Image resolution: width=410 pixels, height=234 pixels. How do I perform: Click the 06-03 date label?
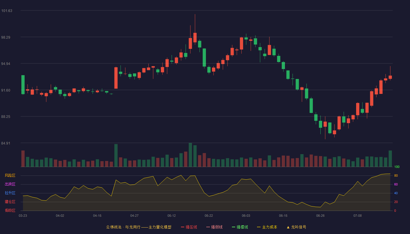coord(246,216)
